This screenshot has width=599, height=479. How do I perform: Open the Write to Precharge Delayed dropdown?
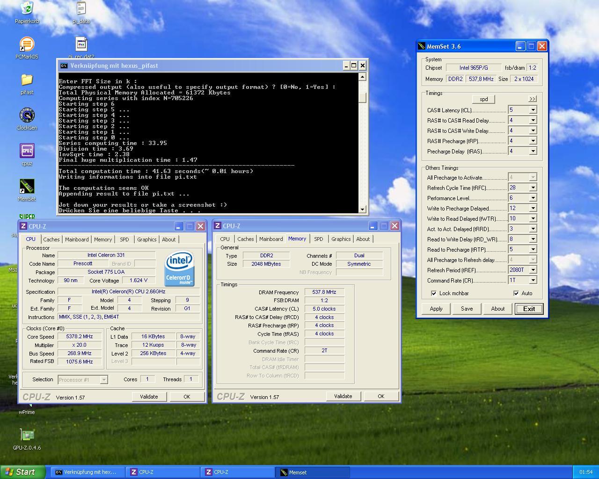pyautogui.click(x=533, y=208)
